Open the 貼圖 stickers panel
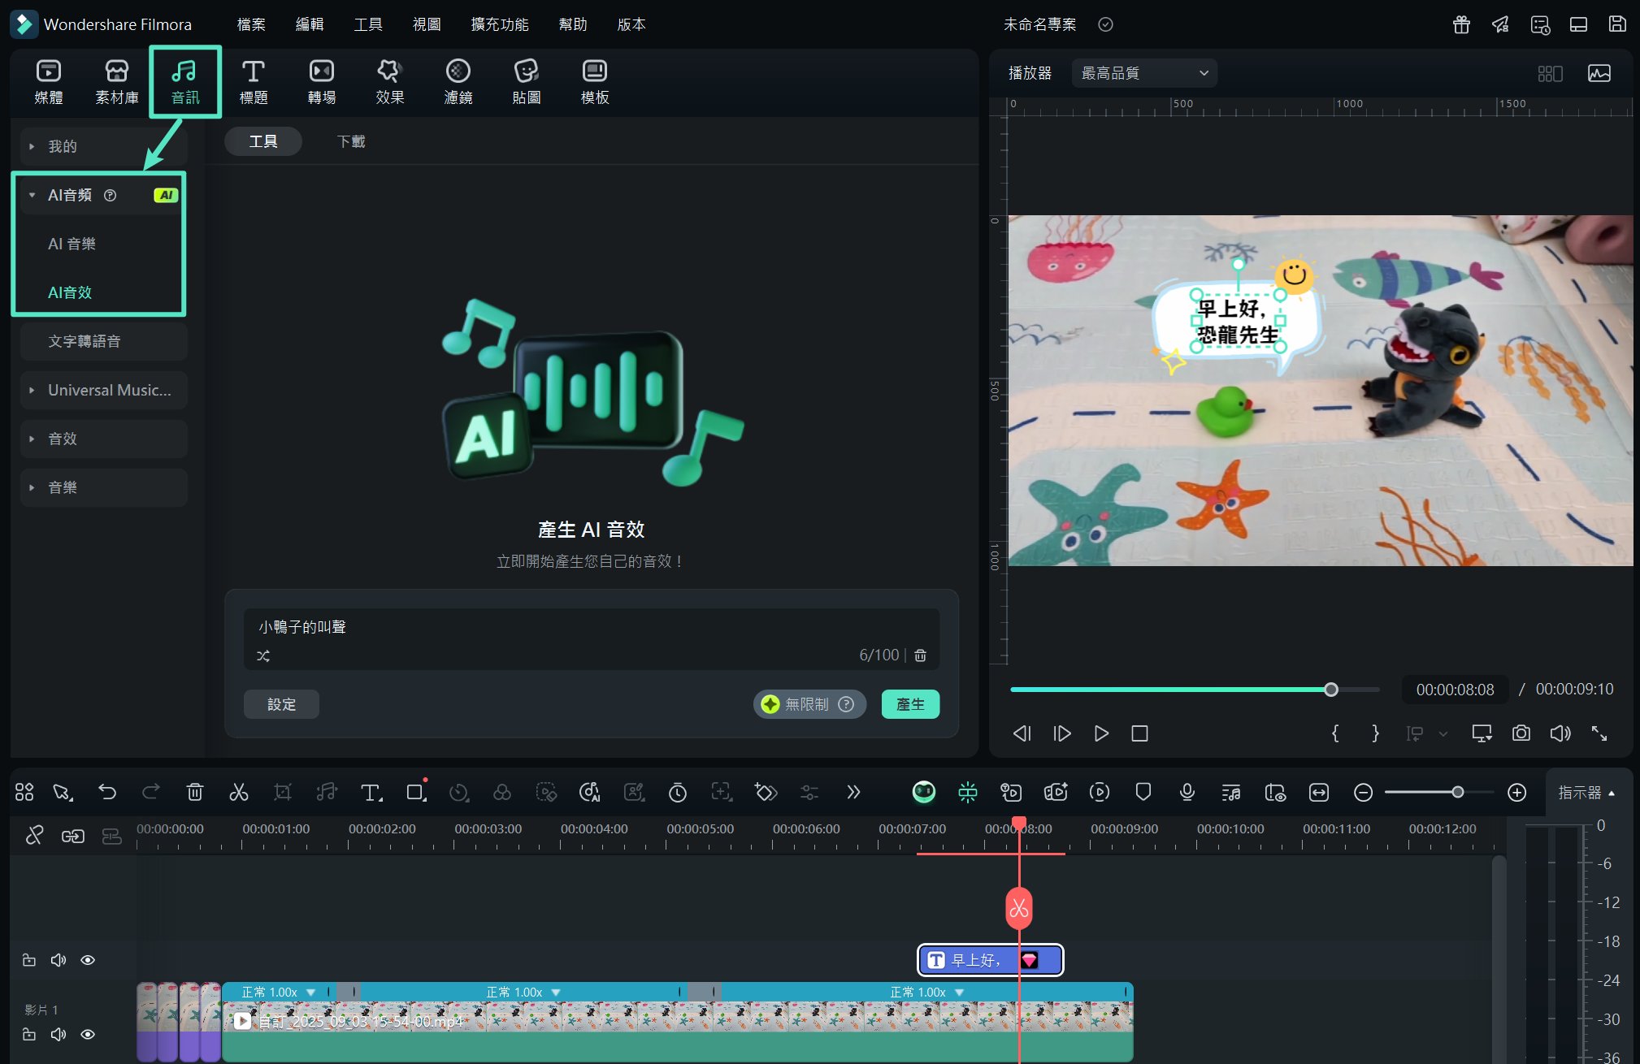Viewport: 1640px width, 1064px height. click(527, 82)
